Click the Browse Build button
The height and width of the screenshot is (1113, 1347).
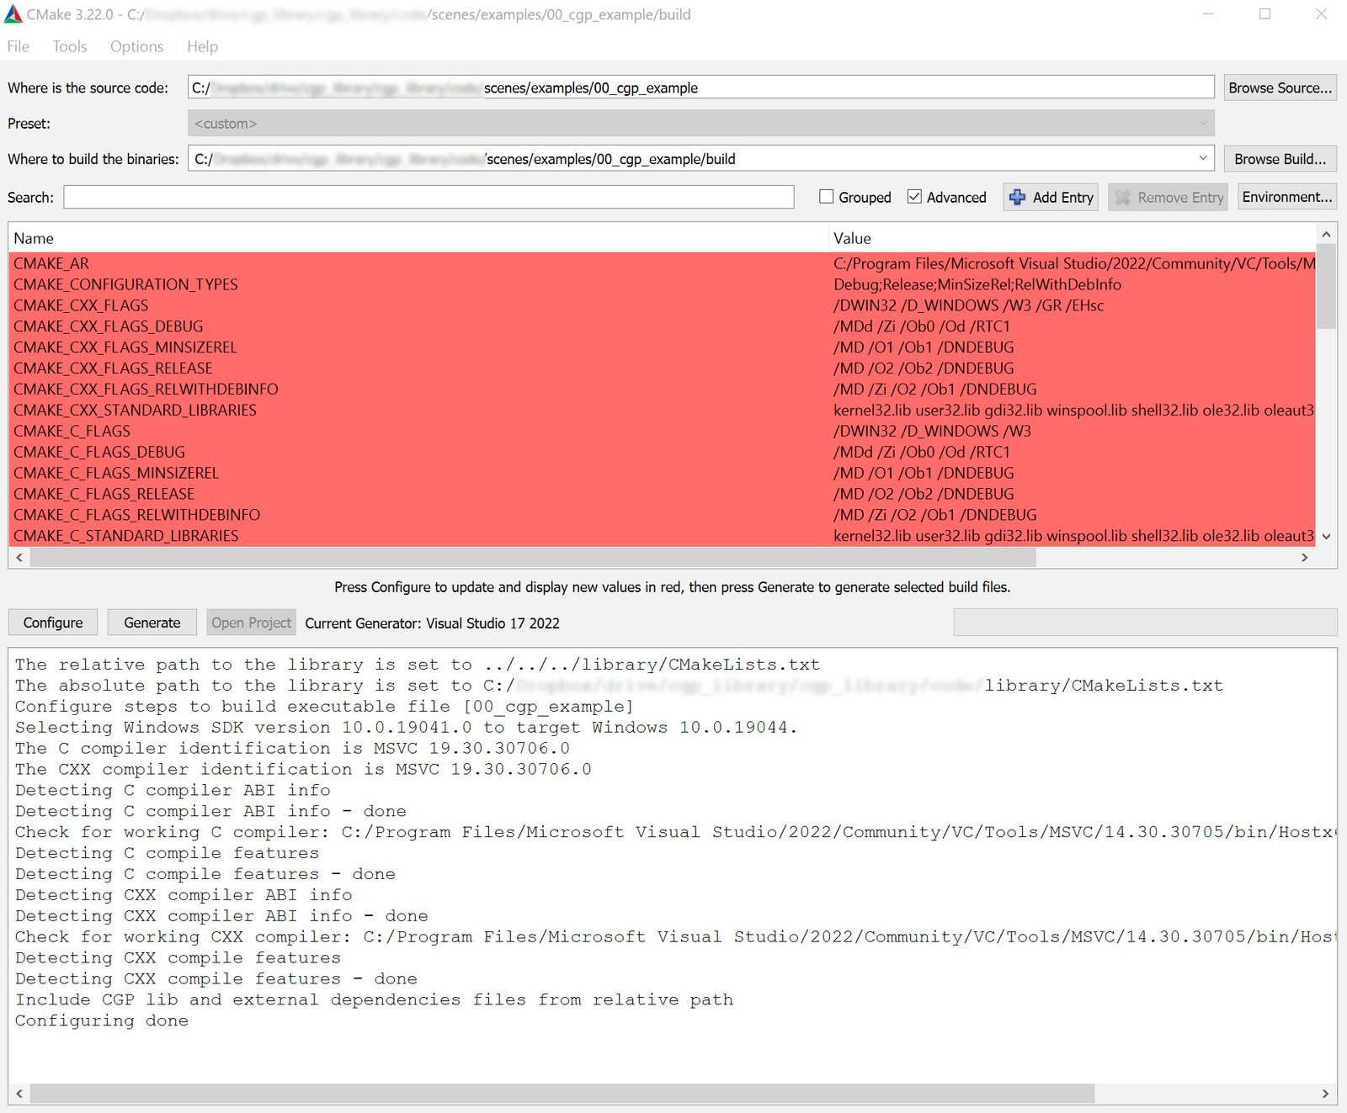[x=1280, y=158]
